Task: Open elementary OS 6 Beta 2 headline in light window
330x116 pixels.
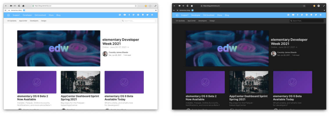Action: [33, 97]
